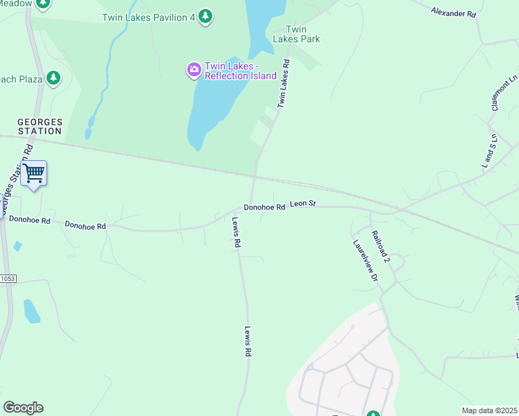Click the Twin Lakes Rd road label
This screenshot has width=519, height=416.
[x=284, y=84]
